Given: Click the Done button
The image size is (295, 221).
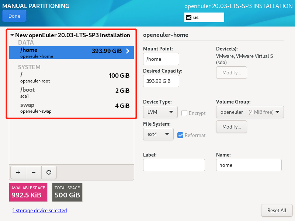Looking at the screenshot, I should coord(14,16).
